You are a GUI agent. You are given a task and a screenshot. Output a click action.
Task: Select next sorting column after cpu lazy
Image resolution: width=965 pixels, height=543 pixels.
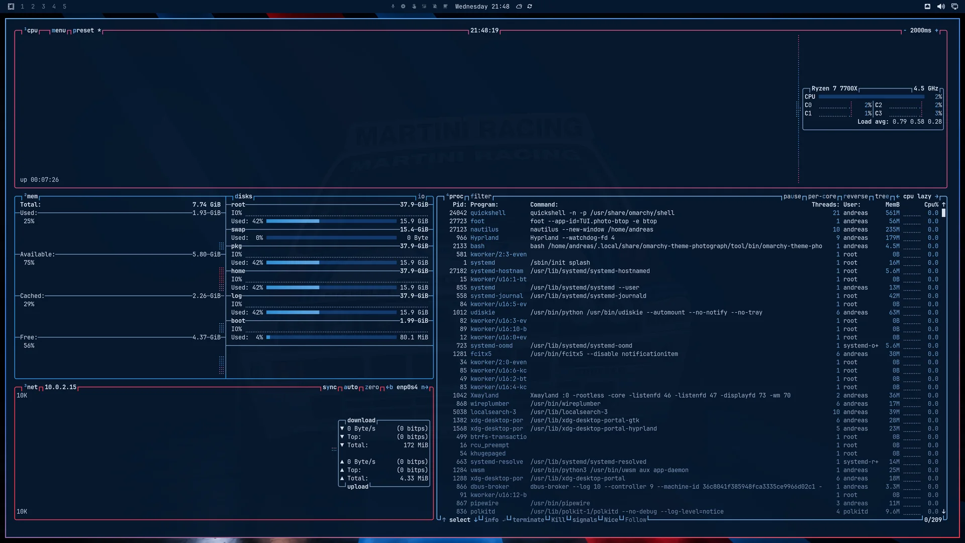click(x=937, y=197)
